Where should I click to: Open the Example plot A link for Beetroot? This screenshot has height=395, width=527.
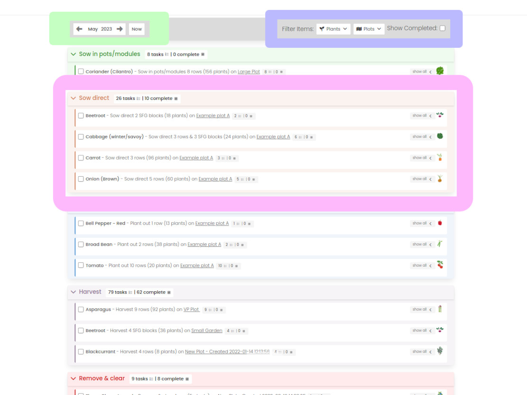tap(213, 116)
